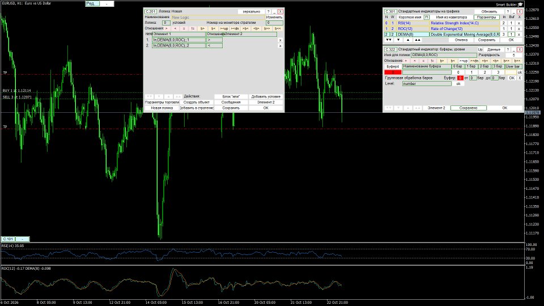
Task: Open help (?) in C.322 buffers panel
Action: pyautogui.click(x=508, y=50)
